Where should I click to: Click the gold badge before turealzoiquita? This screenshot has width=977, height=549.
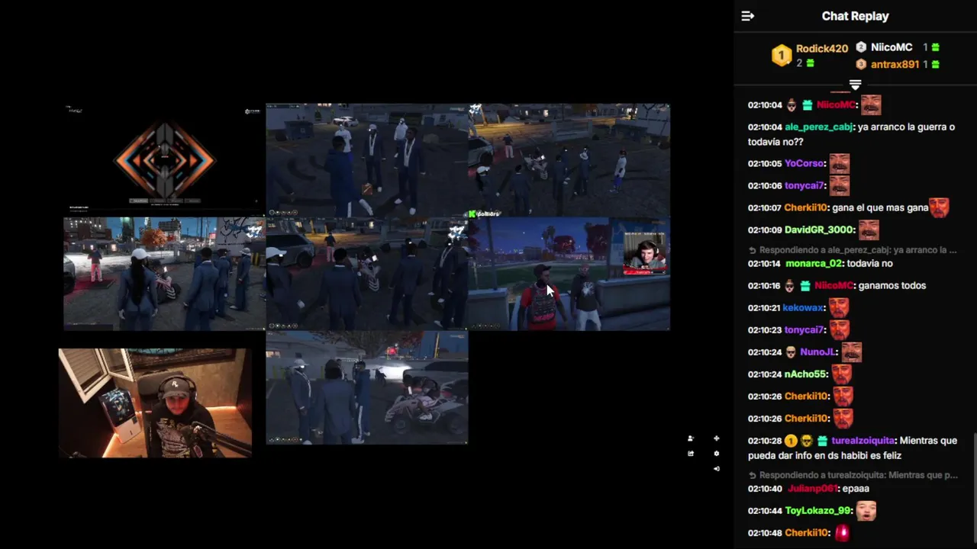[x=791, y=441]
